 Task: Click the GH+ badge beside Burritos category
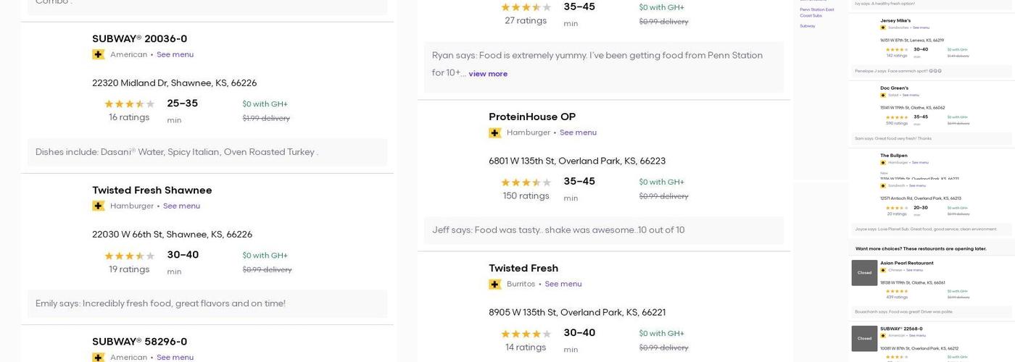click(x=495, y=285)
